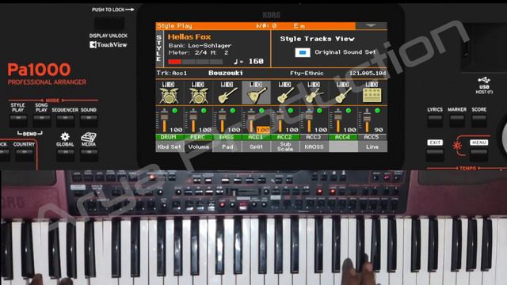This screenshot has height=285, width=507.
Task: Switch to the Sub Scale tab
Action: (285, 146)
